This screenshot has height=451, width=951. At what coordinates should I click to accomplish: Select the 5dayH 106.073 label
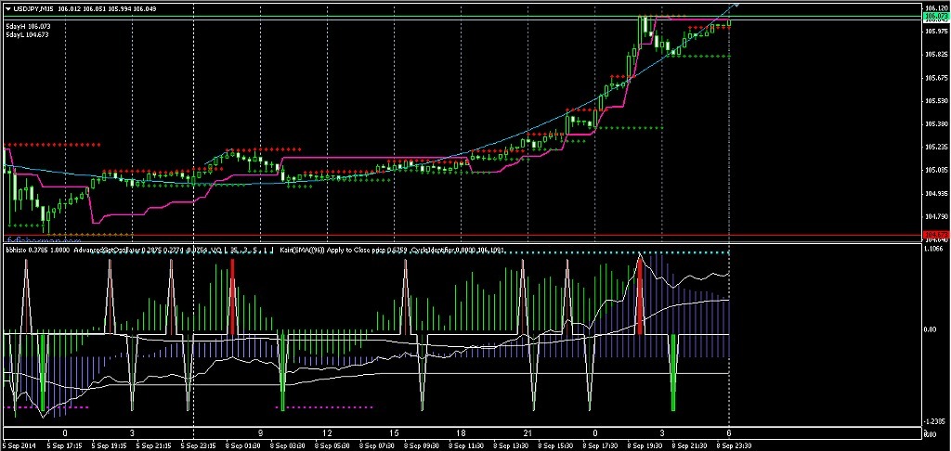(28, 26)
